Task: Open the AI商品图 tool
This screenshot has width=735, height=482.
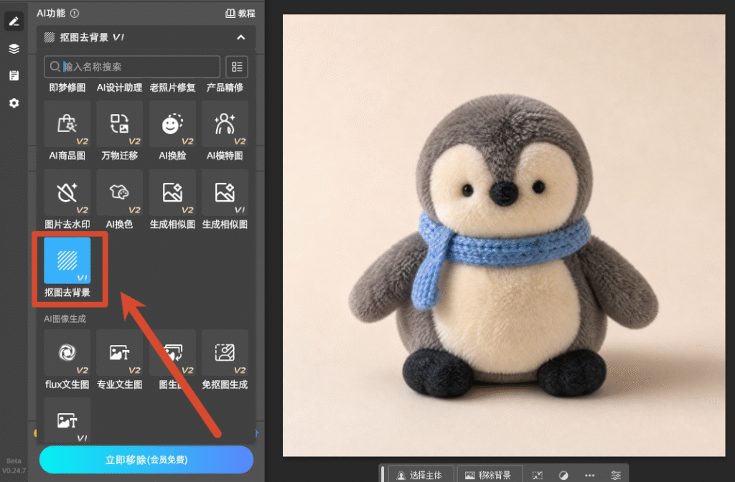Action: 67,123
